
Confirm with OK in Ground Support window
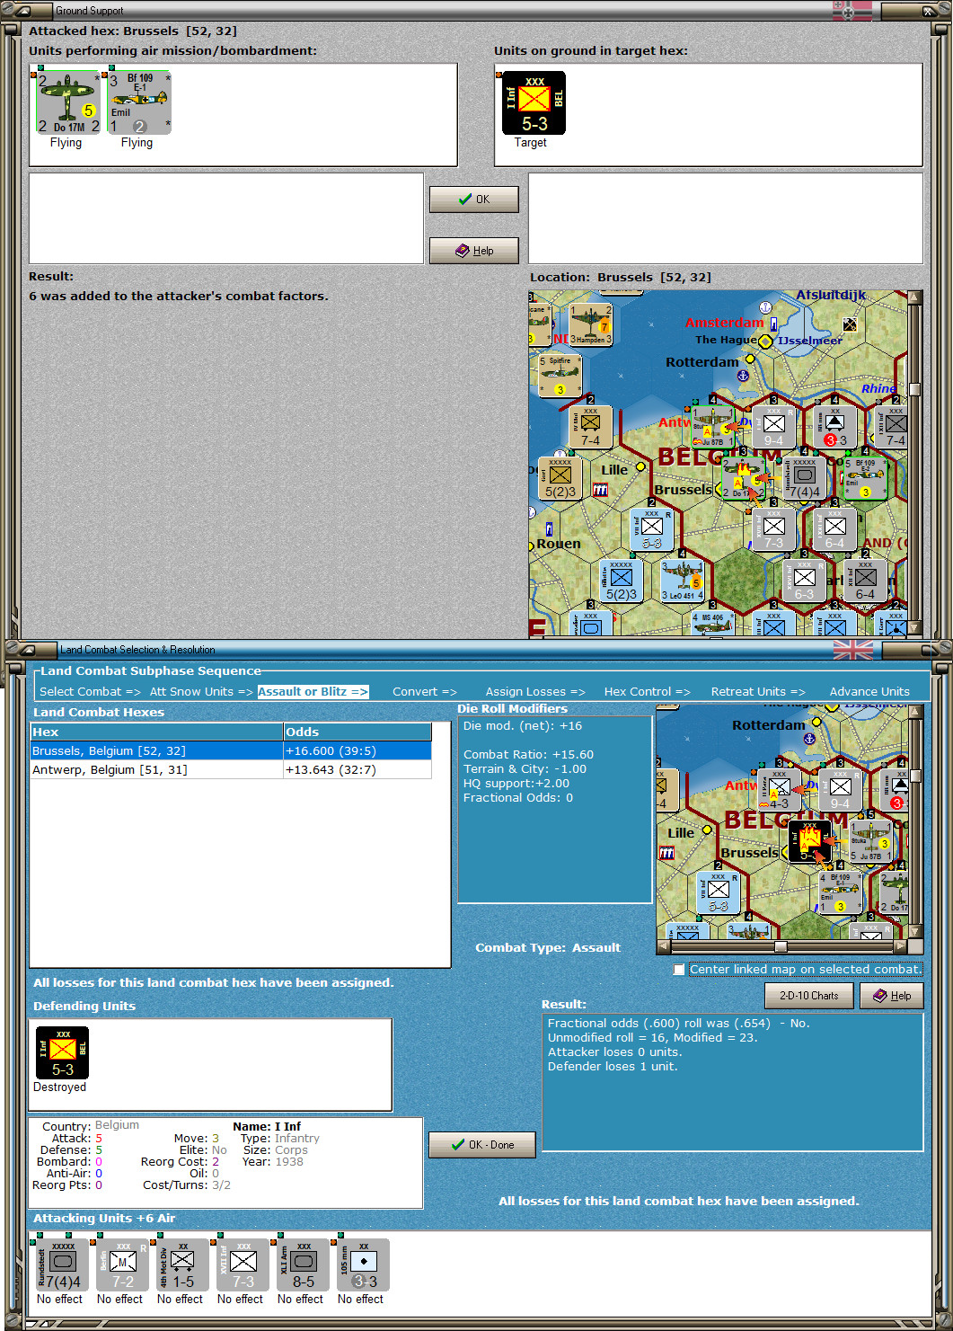pyautogui.click(x=474, y=200)
